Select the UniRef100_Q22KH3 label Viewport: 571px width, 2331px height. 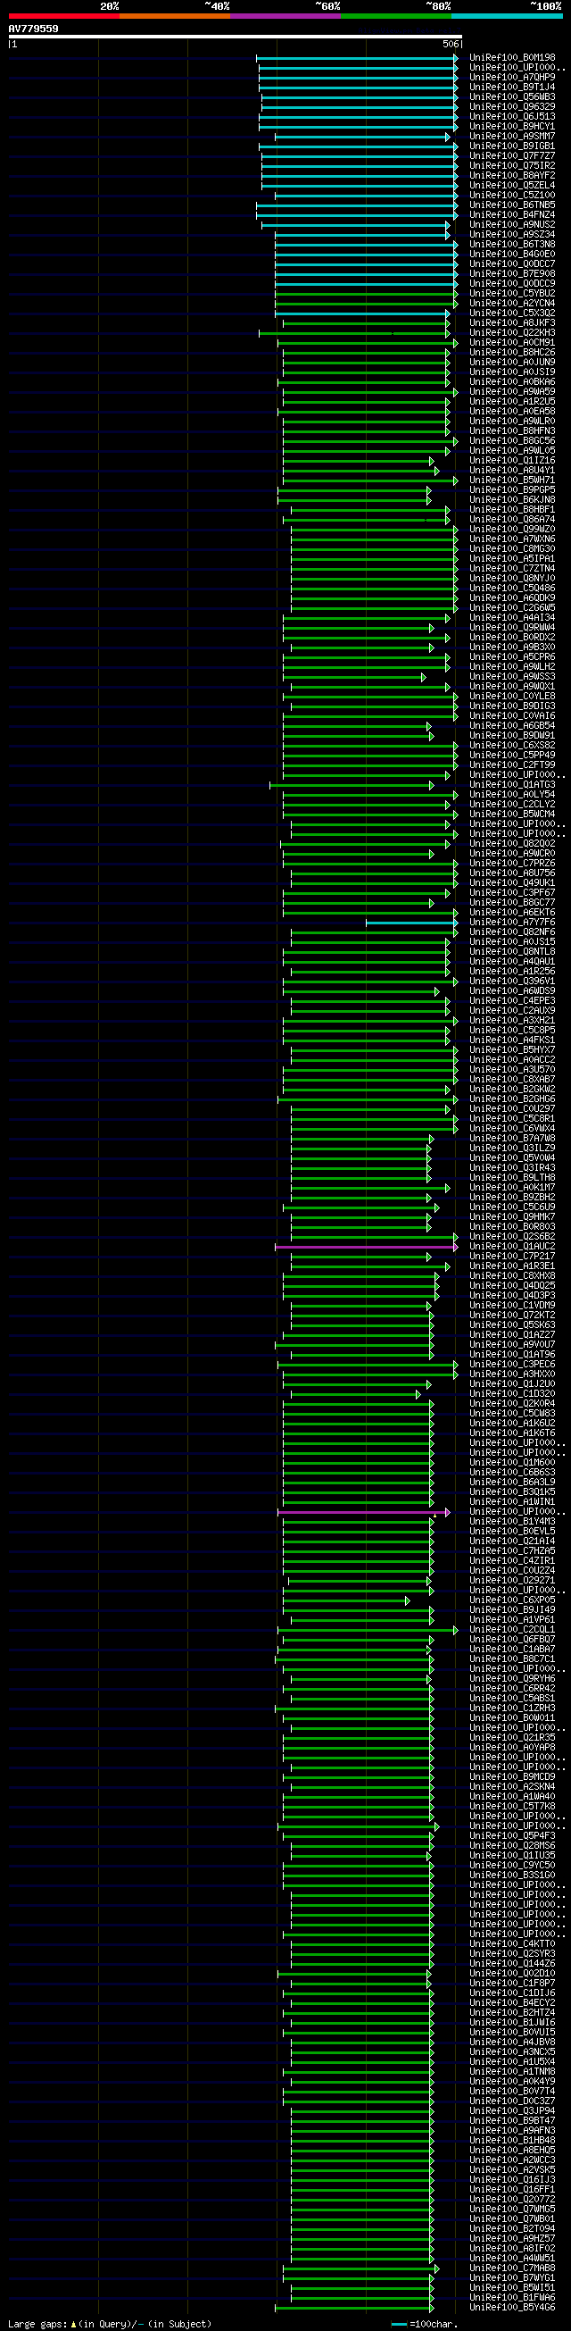(512, 333)
